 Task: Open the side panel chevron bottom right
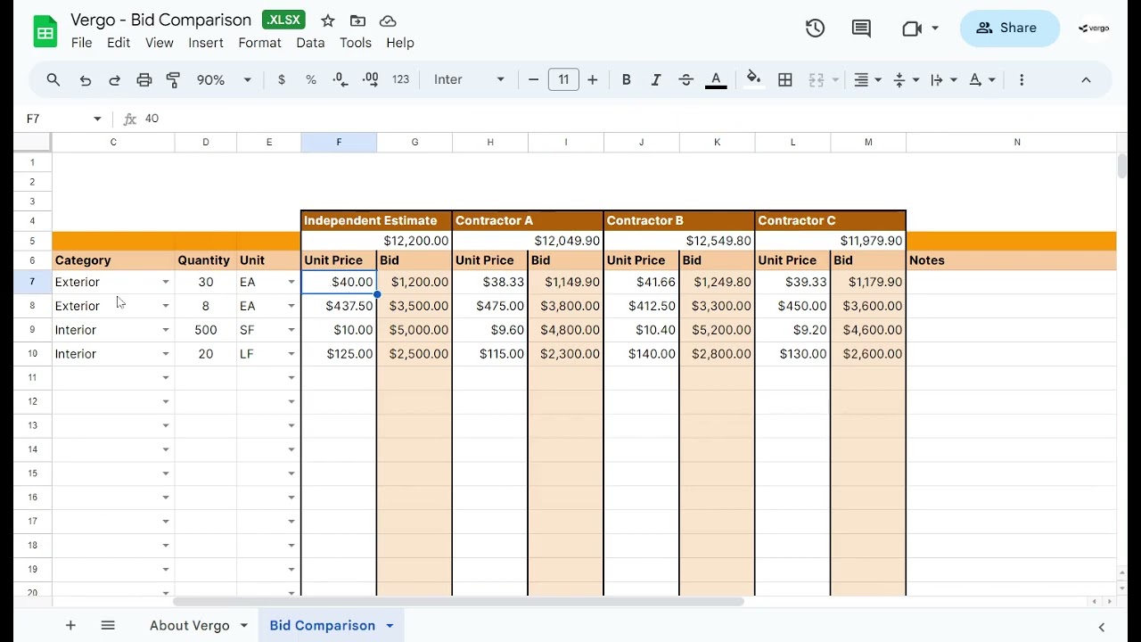[1102, 628]
